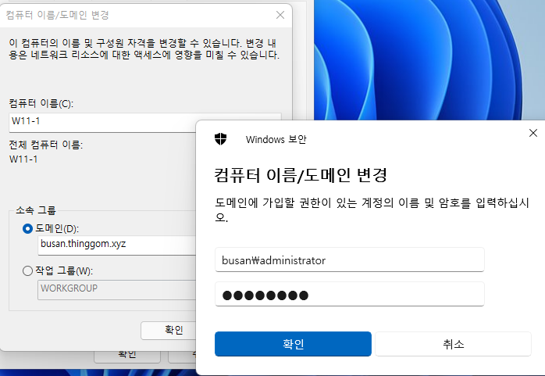The width and height of the screenshot is (545, 376).
Task: Click the 전체 컴퓨터 이름 label
Action: pos(46,145)
